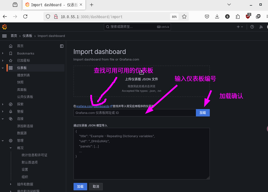Expand the Bookmarks section chevron

[3, 53]
